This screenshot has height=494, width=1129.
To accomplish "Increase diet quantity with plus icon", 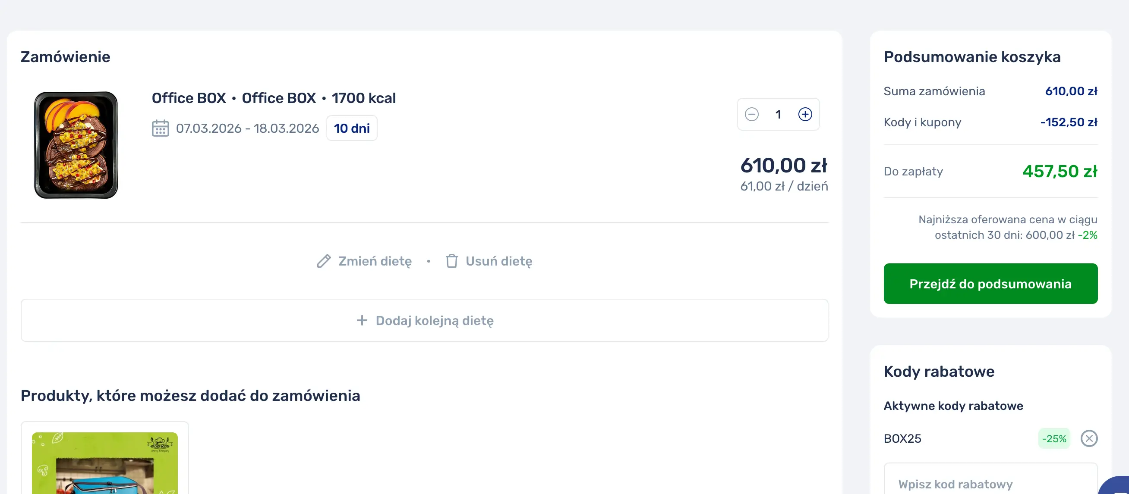I will click(805, 114).
